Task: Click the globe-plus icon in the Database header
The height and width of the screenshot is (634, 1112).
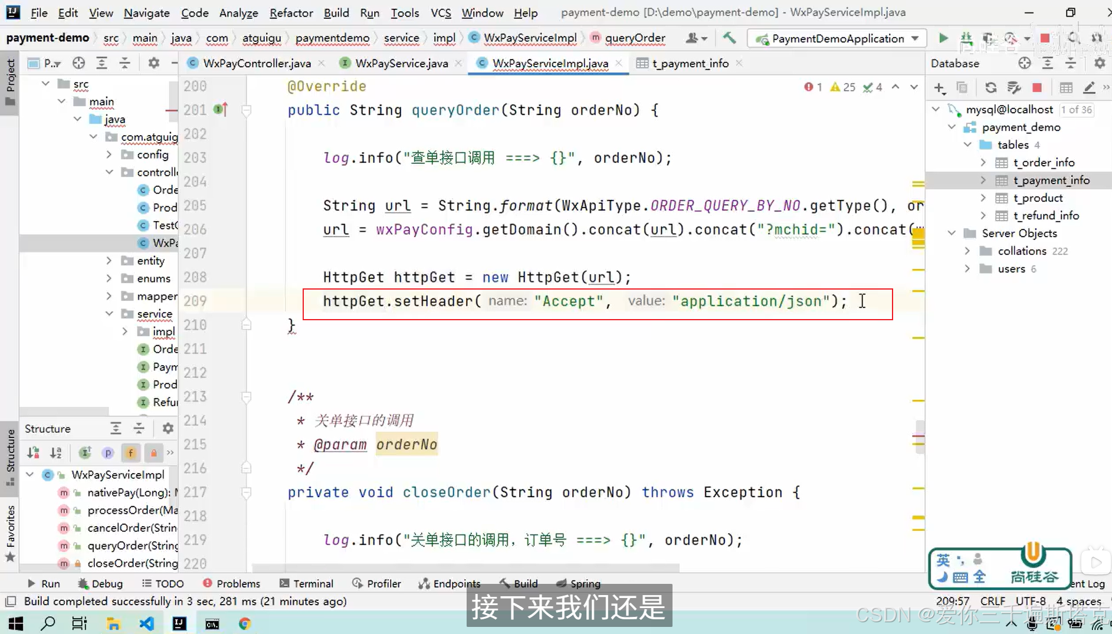Action: [1025, 63]
